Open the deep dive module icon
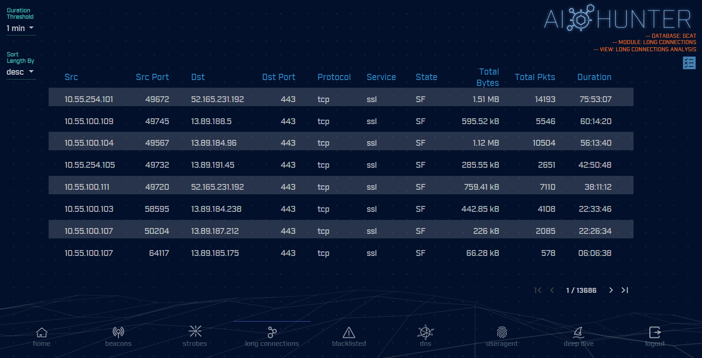Viewport: 702px width, 358px height. pos(579,333)
